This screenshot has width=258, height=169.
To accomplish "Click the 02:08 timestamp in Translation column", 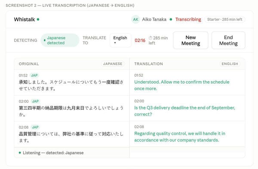I will pos(139,127).
